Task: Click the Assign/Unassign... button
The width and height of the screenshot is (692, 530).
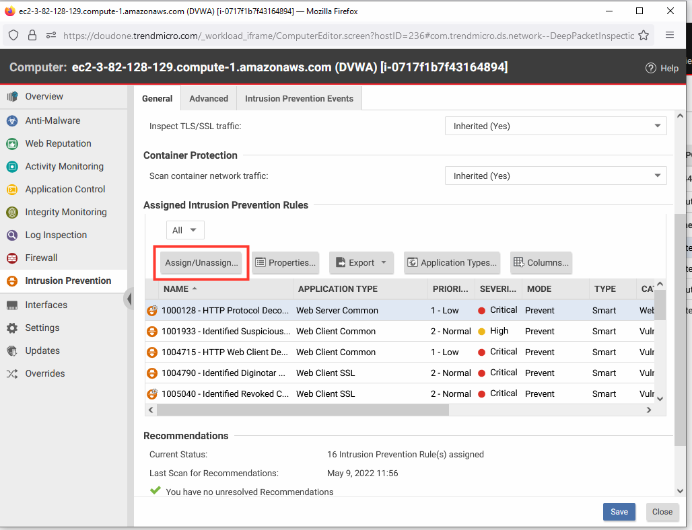Action: tap(201, 262)
